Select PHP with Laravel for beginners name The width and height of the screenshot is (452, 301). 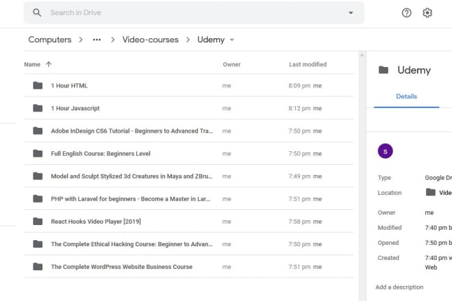[x=131, y=199]
